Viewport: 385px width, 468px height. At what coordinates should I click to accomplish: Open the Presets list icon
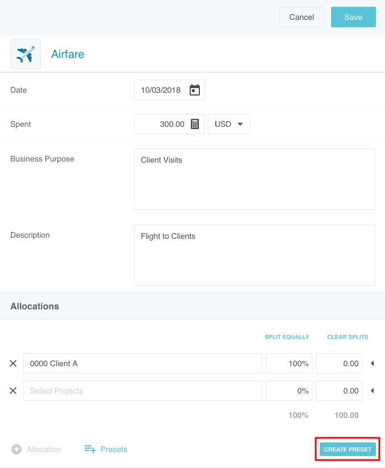[x=90, y=449]
